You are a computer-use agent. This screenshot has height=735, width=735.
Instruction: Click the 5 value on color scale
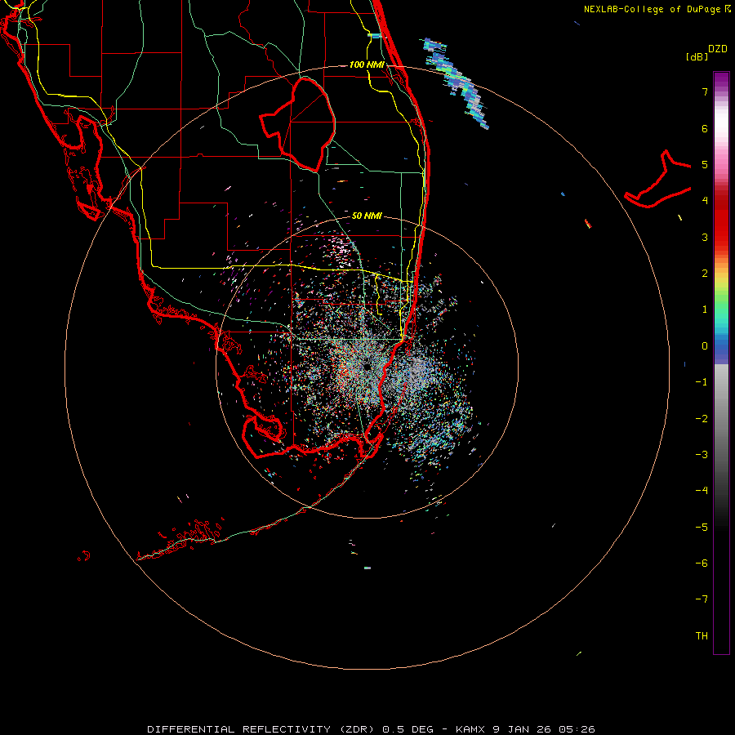click(705, 164)
